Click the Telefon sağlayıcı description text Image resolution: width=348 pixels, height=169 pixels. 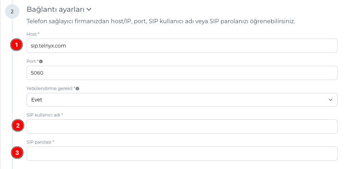point(161,21)
